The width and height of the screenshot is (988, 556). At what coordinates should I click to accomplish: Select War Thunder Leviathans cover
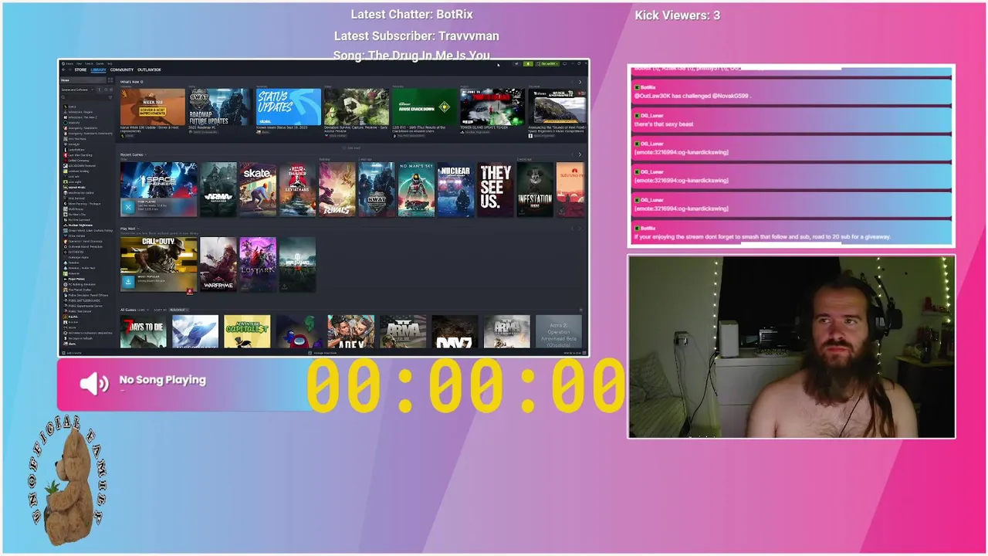tap(298, 189)
